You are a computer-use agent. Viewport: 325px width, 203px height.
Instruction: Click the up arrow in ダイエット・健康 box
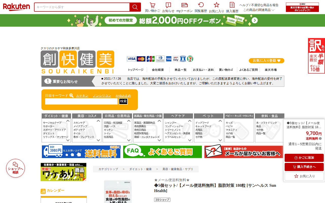coord(68,121)
